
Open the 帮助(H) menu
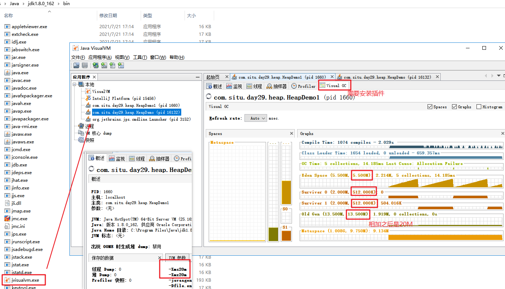177,57
